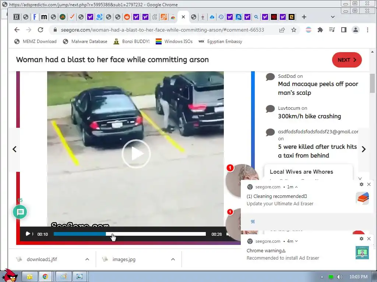Expand the 4m seegore notification chevron
Screen dimensions: 377x282
(x=296, y=241)
